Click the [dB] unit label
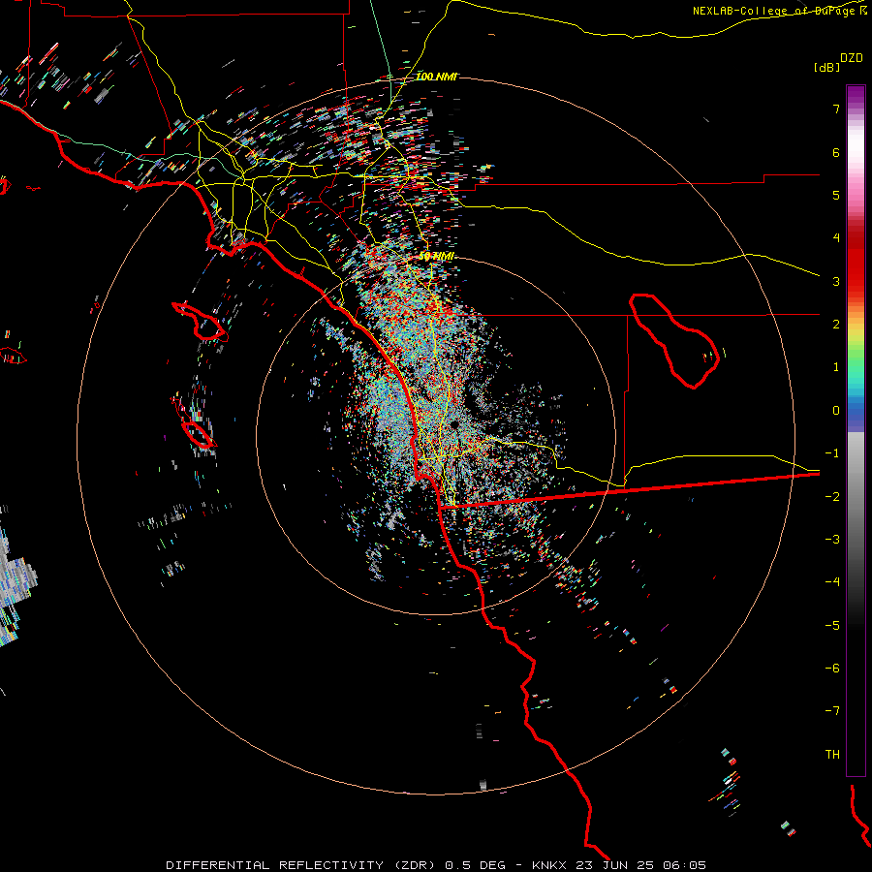 [826, 67]
